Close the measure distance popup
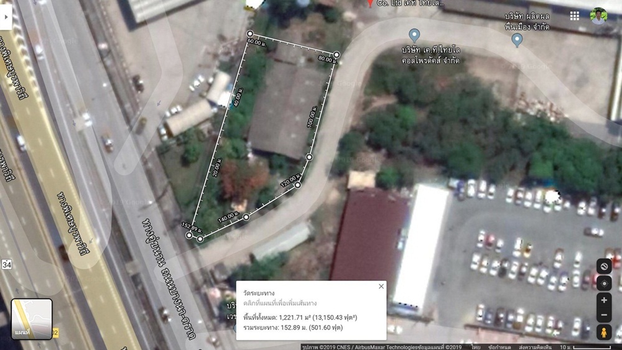622x350 pixels. (x=381, y=286)
